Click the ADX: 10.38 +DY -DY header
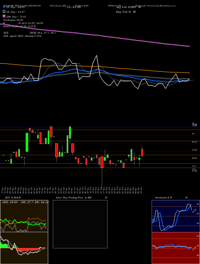This screenshot has width=200, height=264. 25,202
